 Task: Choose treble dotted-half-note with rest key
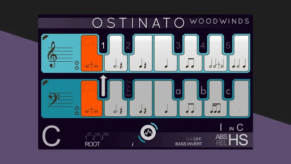pos(116,53)
